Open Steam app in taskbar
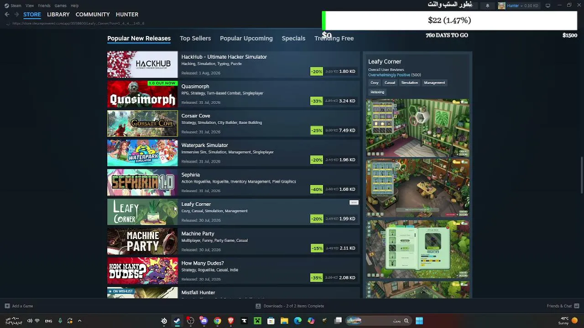 click(177, 321)
